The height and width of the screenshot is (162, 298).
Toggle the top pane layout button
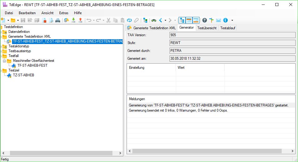click(189, 20)
